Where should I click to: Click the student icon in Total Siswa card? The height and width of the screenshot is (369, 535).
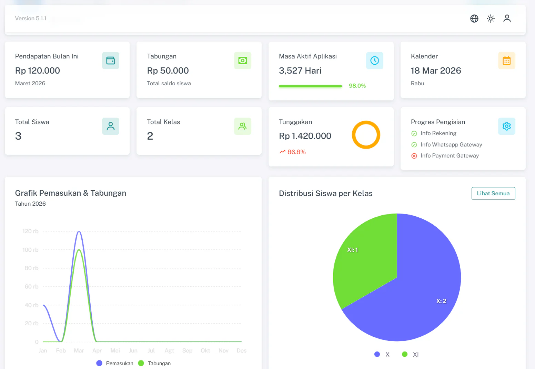coord(111,126)
